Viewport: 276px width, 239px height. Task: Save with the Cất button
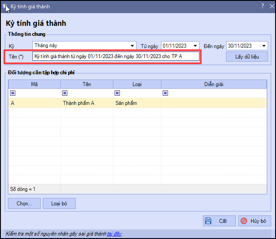tap(219, 221)
